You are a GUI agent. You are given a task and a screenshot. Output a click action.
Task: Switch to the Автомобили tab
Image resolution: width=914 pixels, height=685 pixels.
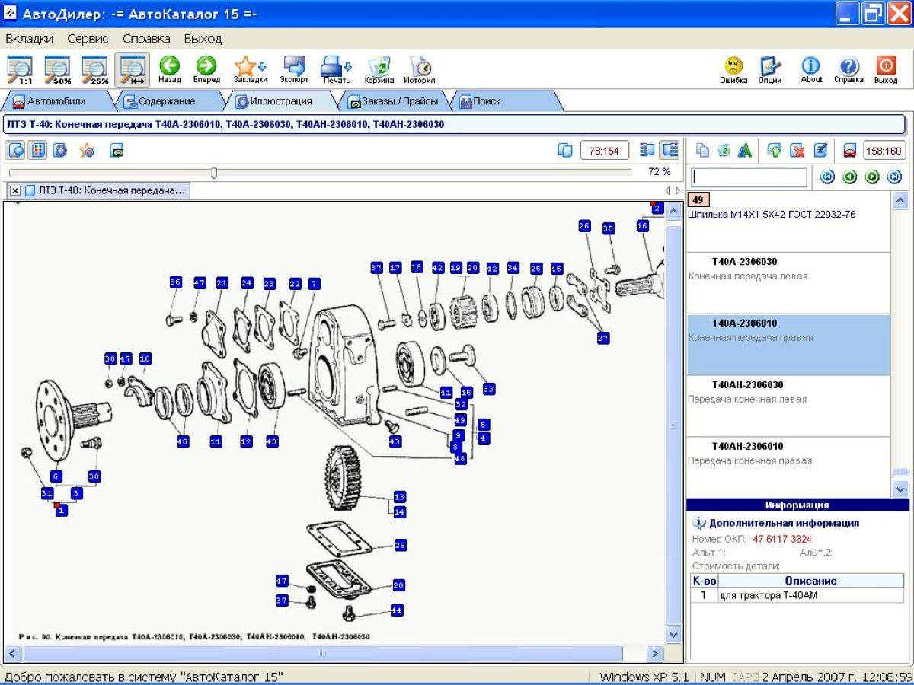tap(57, 101)
